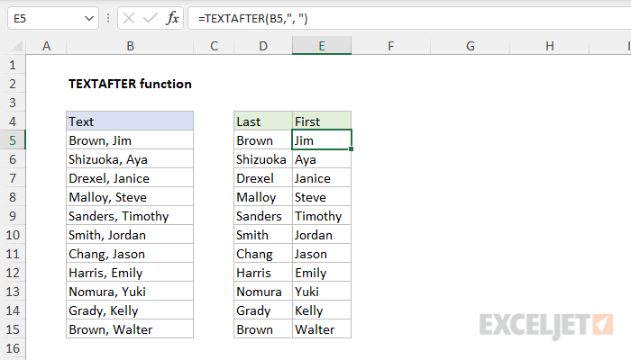Viewport: 631px width, 360px height.
Task: Select row 3 header
Action: pyautogui.click(x=13, y=103)
